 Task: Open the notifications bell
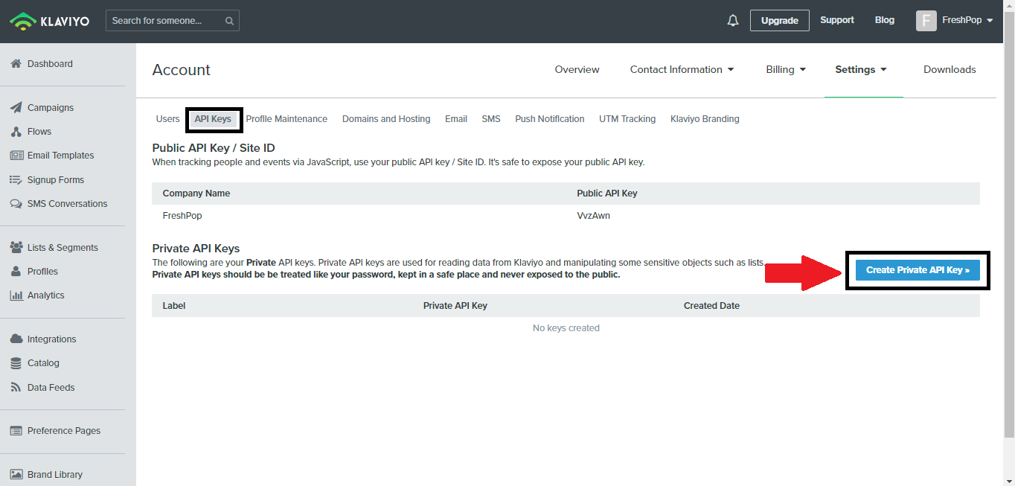(x=733, y=20)
